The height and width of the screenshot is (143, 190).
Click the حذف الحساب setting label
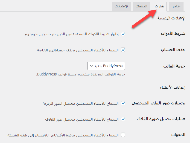(173, 50)
